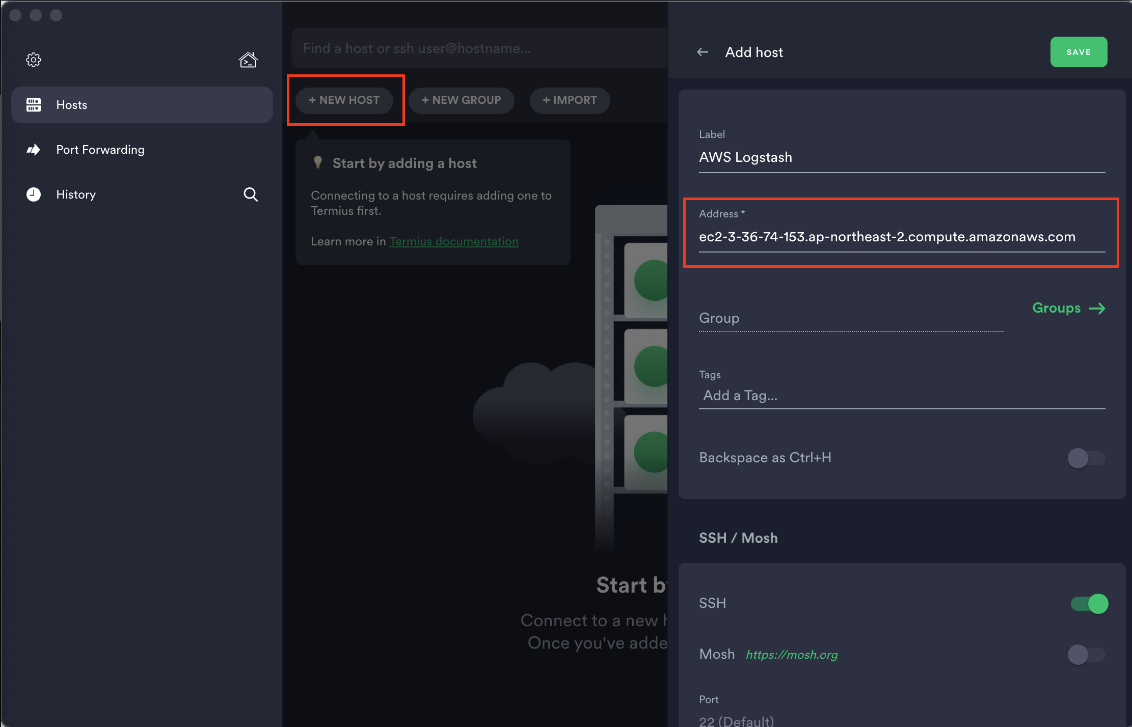Click the + NEW GROUP button
The height and width of the screenshot is (727, 1132).
(461, 100)
